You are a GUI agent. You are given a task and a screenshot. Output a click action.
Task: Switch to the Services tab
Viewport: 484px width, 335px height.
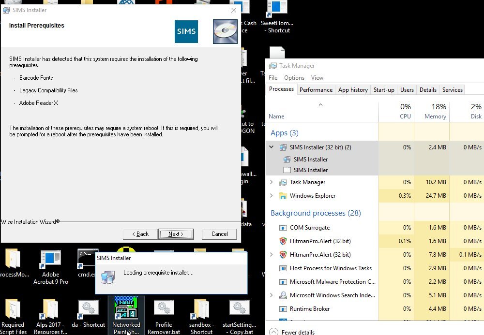coord(452,90)
